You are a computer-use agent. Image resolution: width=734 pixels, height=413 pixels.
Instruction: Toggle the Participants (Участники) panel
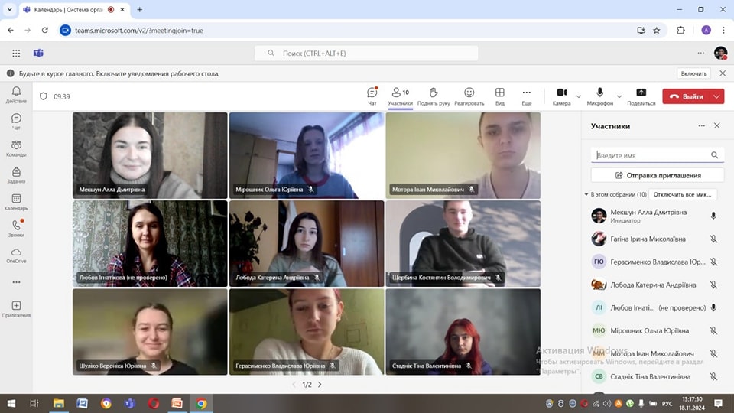point(400,93)
